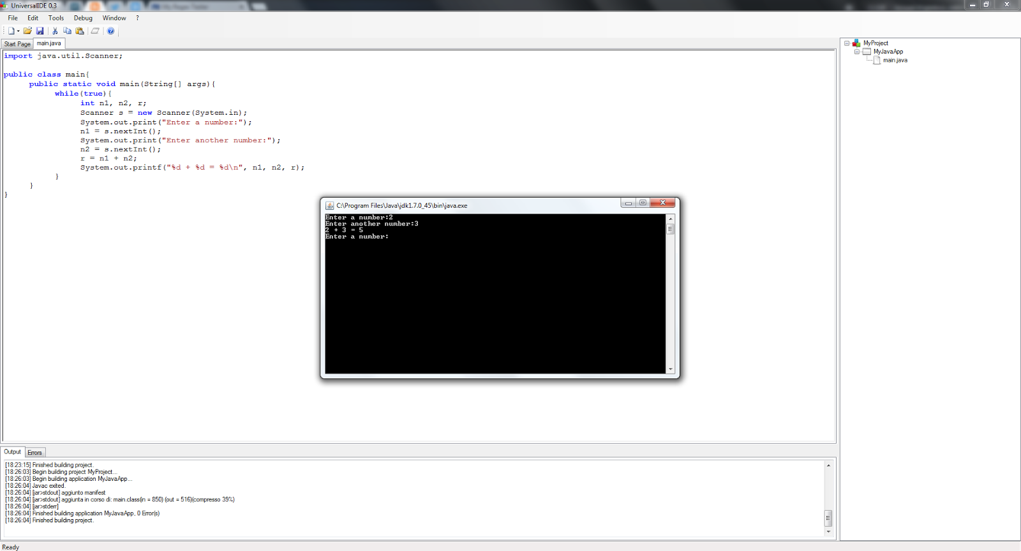1021x551 pixels.
Task: Switch to the Output tab
Action: (x=13, y=452)
